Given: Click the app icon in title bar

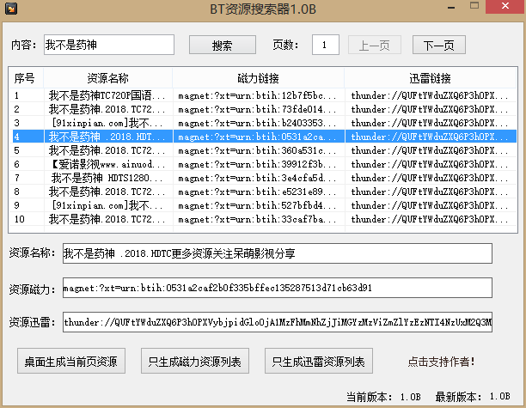Looking at the screenshot, I should tap(13, 11).
